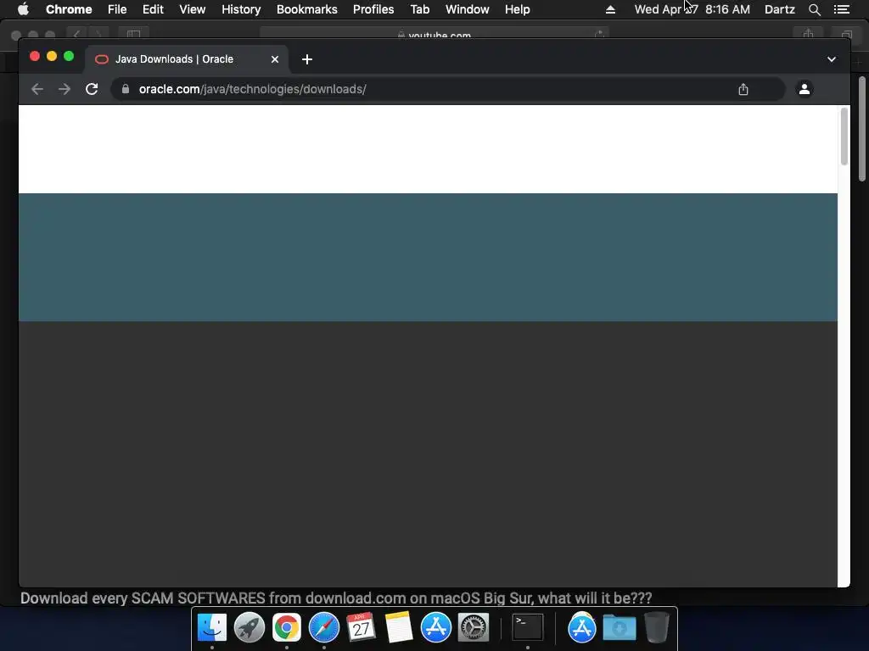Open Launchpad from the Dock
Image resolution: width=869 pixels, height=651 pixels.
pyautogui.click(x=249, y=627)
